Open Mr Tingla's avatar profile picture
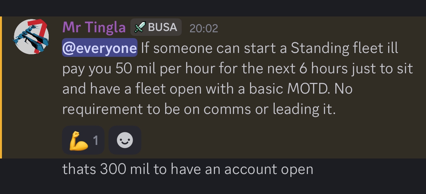The height and width of the screenshot is (194, 426). click(x=31, y=36)
